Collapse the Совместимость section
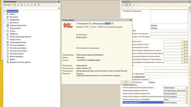 [122, 85]
